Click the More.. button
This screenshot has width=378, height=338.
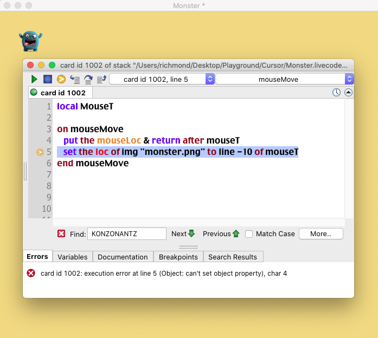point(321,234)
